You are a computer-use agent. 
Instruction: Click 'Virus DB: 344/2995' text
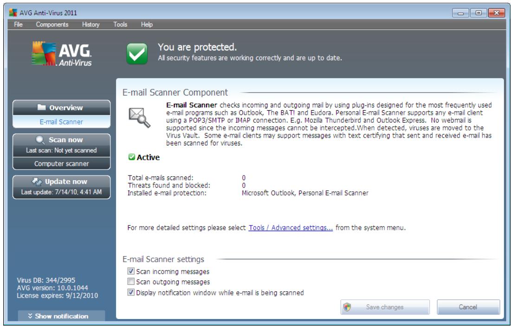tap(46, 280)
